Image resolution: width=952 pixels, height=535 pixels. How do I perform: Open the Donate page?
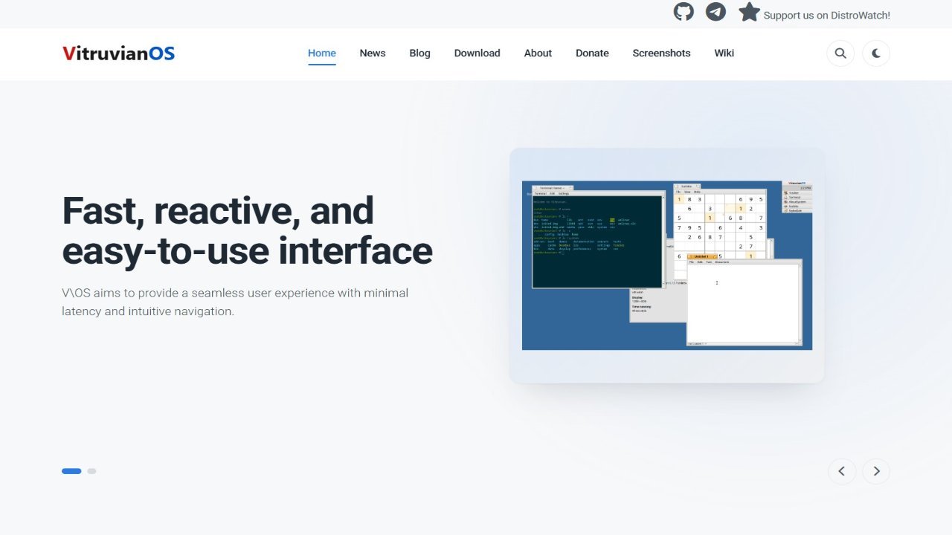[x=592, y=53]
